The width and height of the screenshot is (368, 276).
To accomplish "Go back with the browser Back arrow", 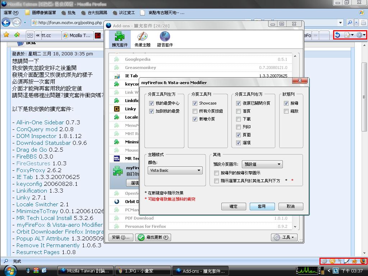I will pos(6,23).
